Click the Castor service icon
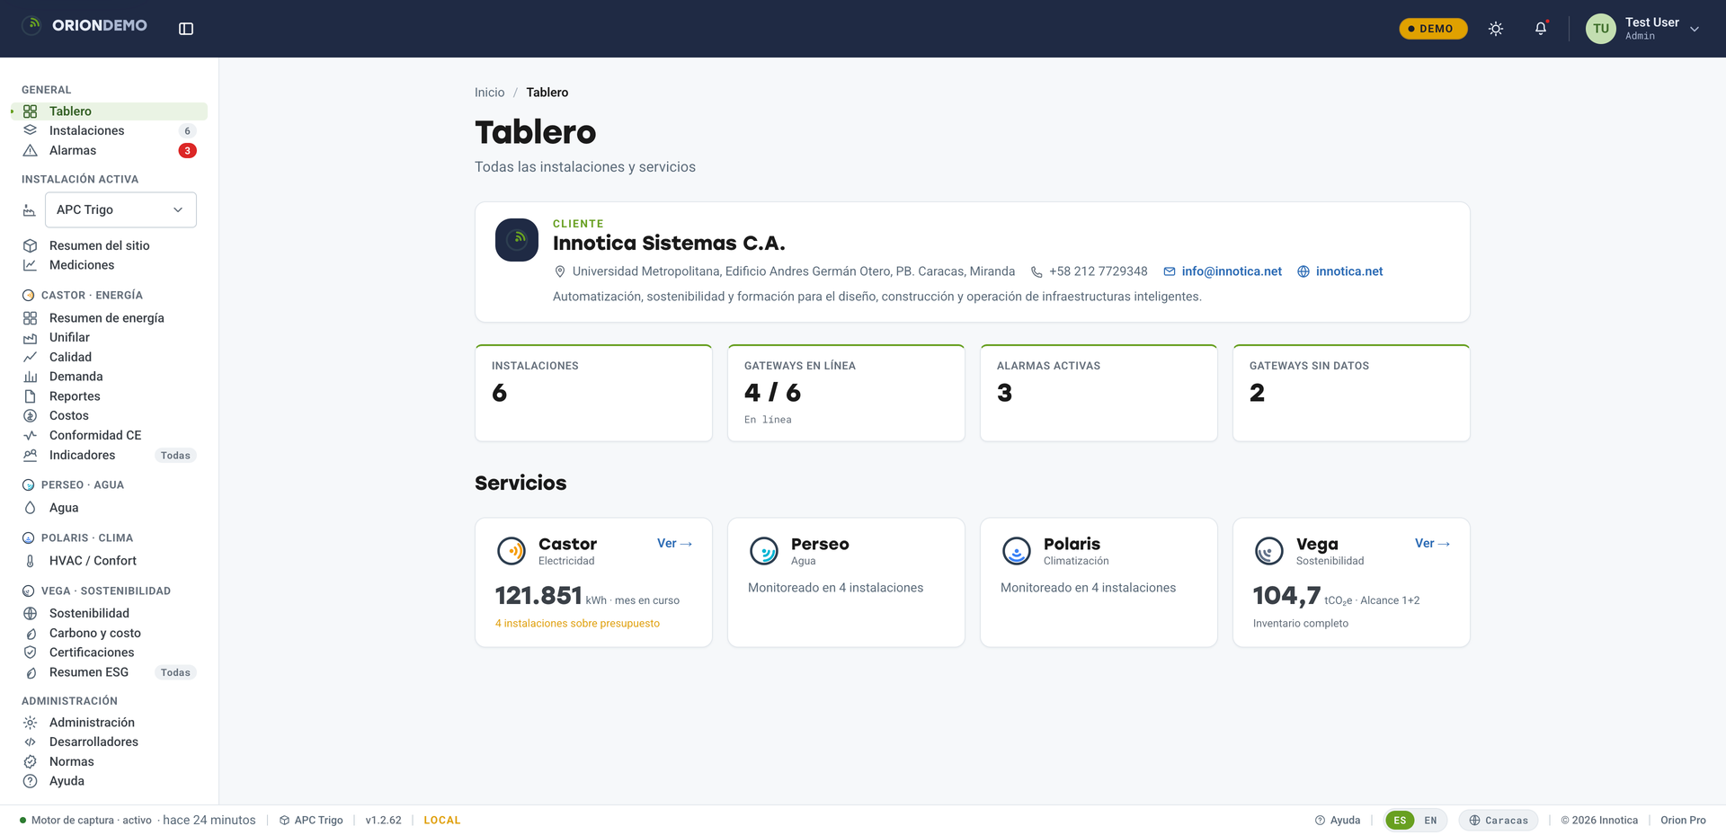The width and height of the screenshot is (1726, 835). (512, 551)
